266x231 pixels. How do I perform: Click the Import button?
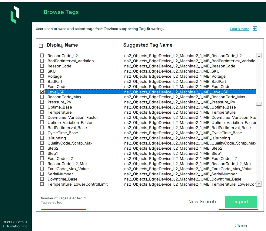click(x=241, y=202)
